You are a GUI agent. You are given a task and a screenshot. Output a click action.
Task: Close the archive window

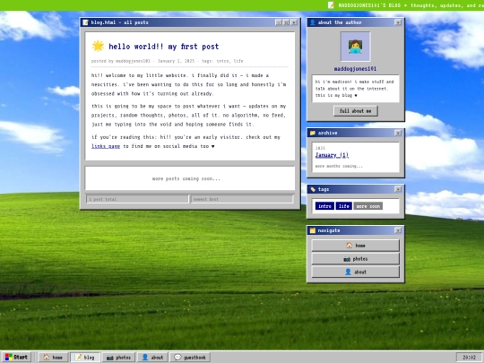[x=398, y=133]
